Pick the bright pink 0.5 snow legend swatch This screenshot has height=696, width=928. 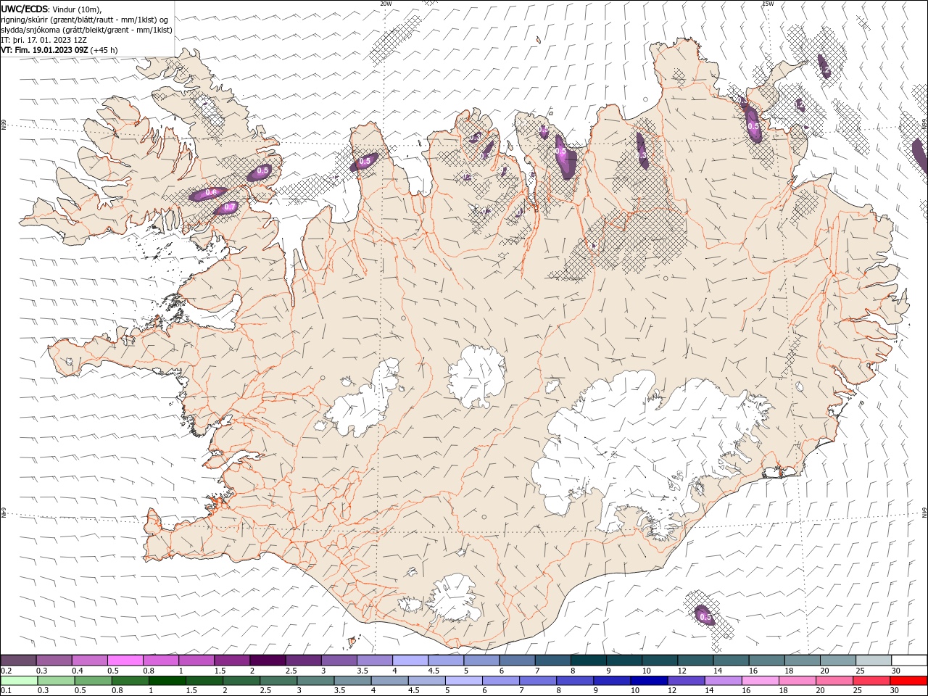(125, 660)
